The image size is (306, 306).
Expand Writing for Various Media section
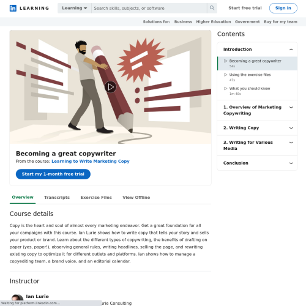(291, 143)
